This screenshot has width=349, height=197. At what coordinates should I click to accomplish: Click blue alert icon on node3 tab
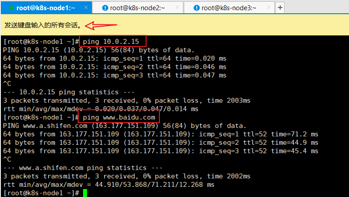pos(197,8)
